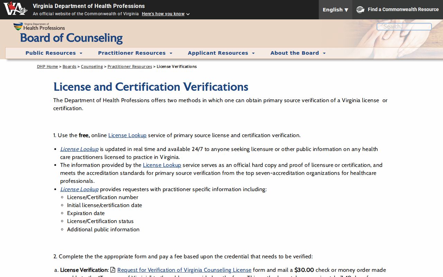Open italic License Lookup link before "provides requesters"
Image resolution: width=443 pixels, height=277 pixels.
[79, 189]
